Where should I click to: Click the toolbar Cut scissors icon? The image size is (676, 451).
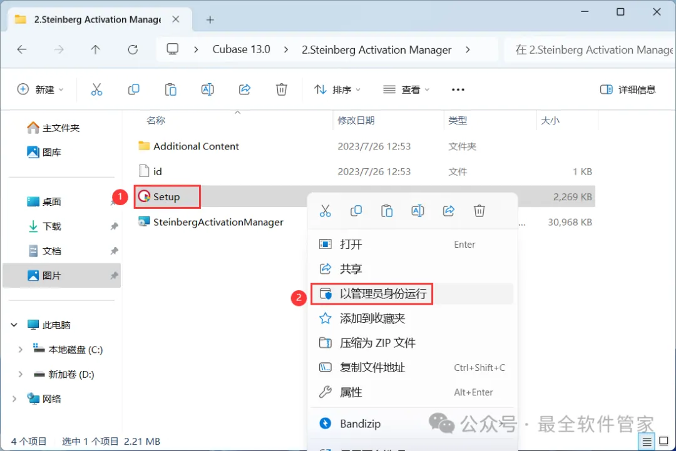click(96, 89)
